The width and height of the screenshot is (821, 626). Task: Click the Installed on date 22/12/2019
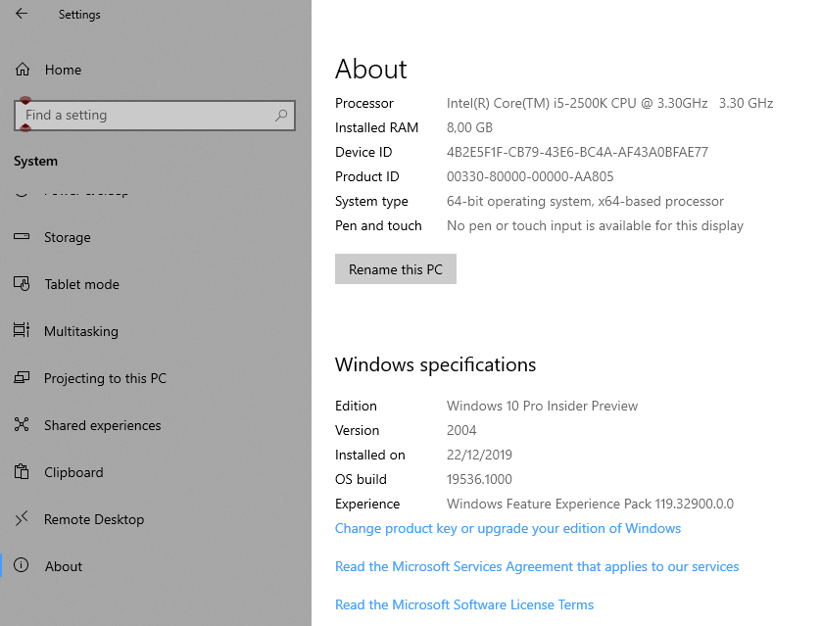(479, 455)
